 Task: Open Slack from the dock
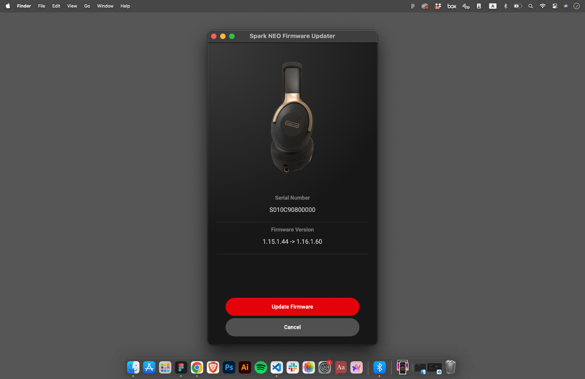pyautogui.click(x=292, y=367)
